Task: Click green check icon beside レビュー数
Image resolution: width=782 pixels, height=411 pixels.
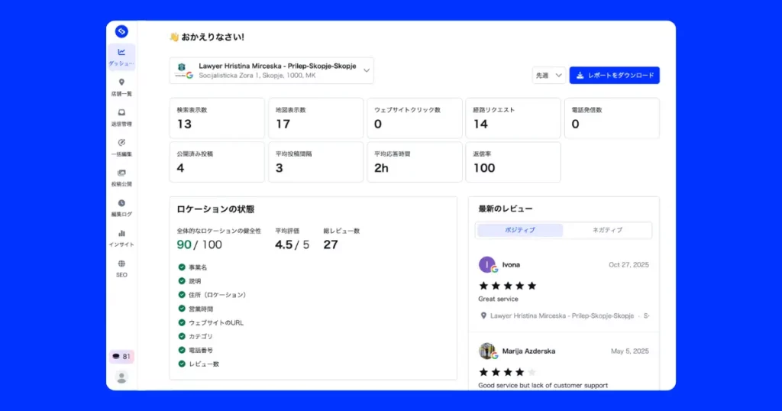Action: click(x=182, y=364)
